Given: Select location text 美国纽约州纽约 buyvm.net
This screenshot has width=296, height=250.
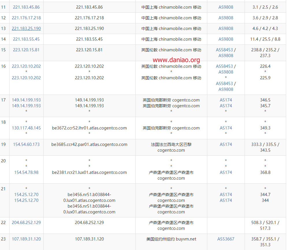Looking at the screenshot, I should [171, 239].
